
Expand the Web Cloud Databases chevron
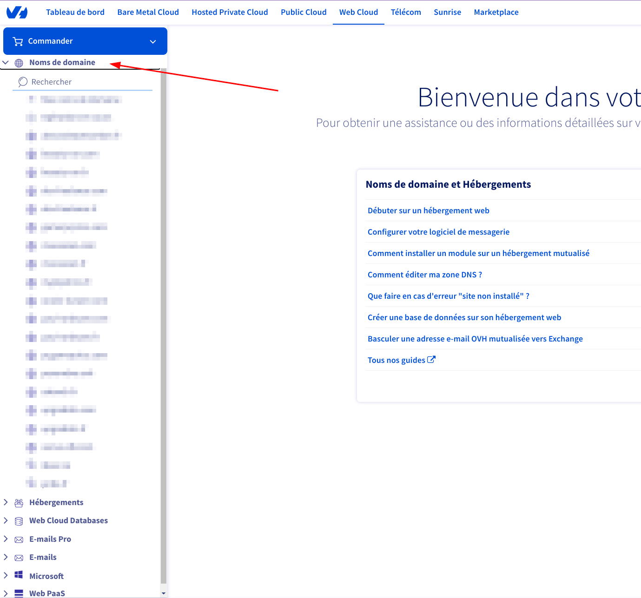tap(6, 520)
